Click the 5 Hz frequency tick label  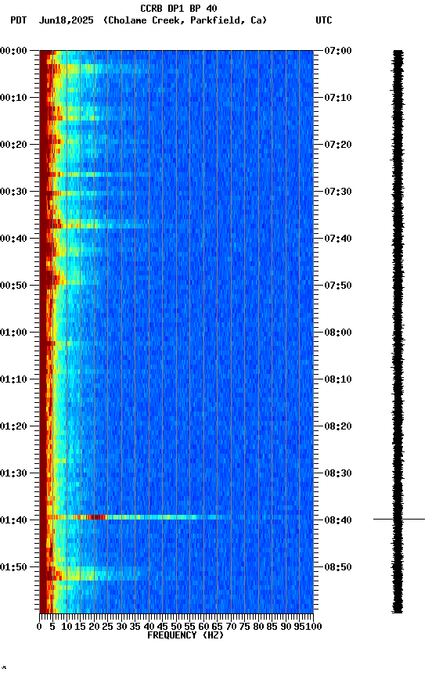click(x=52, y=627)
